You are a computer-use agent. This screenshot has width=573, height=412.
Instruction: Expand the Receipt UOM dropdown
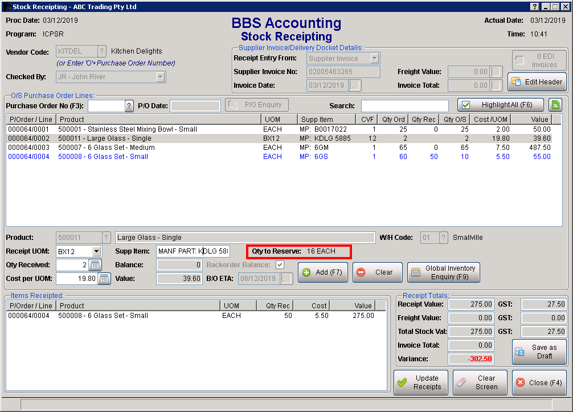[96, 251]
